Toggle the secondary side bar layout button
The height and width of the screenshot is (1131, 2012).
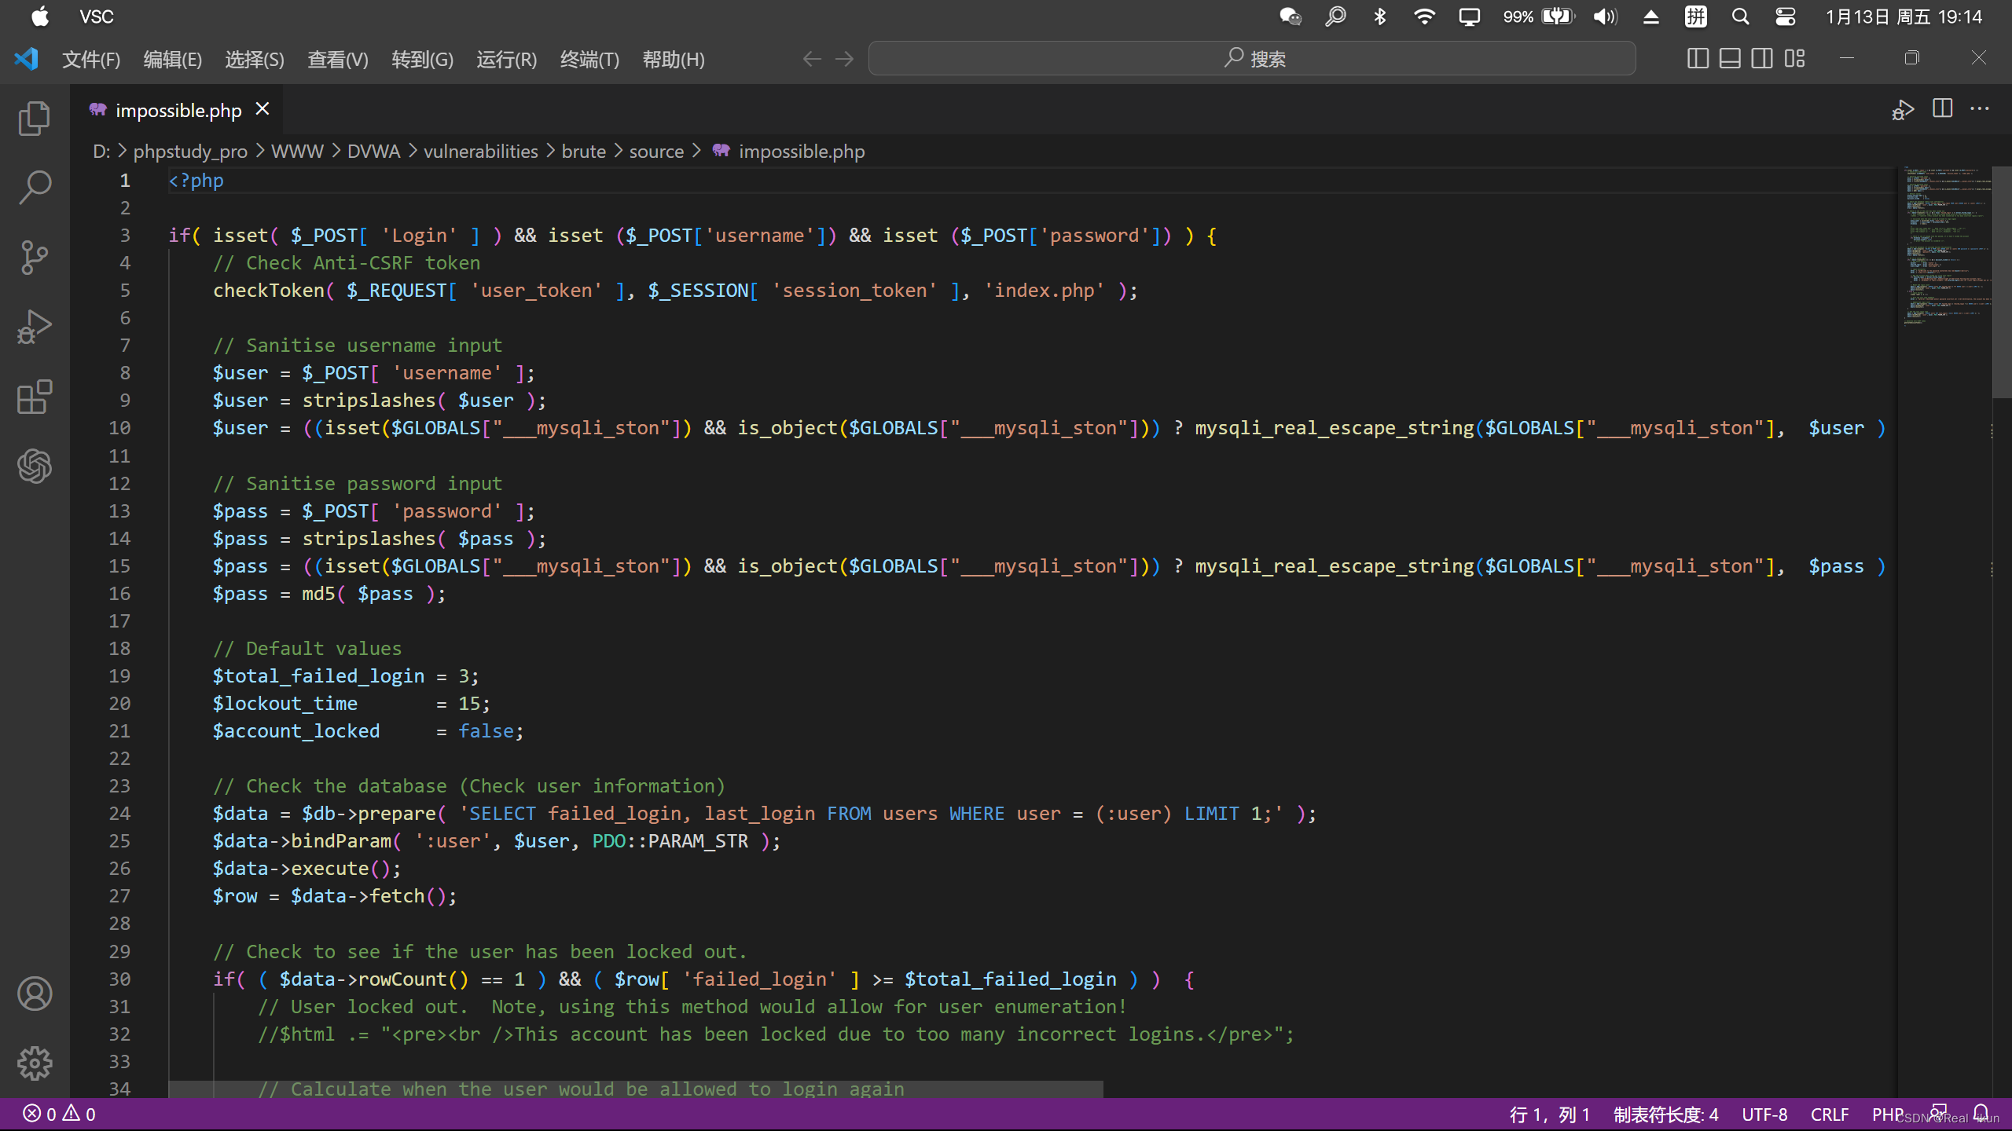(x=1762, y=59)
